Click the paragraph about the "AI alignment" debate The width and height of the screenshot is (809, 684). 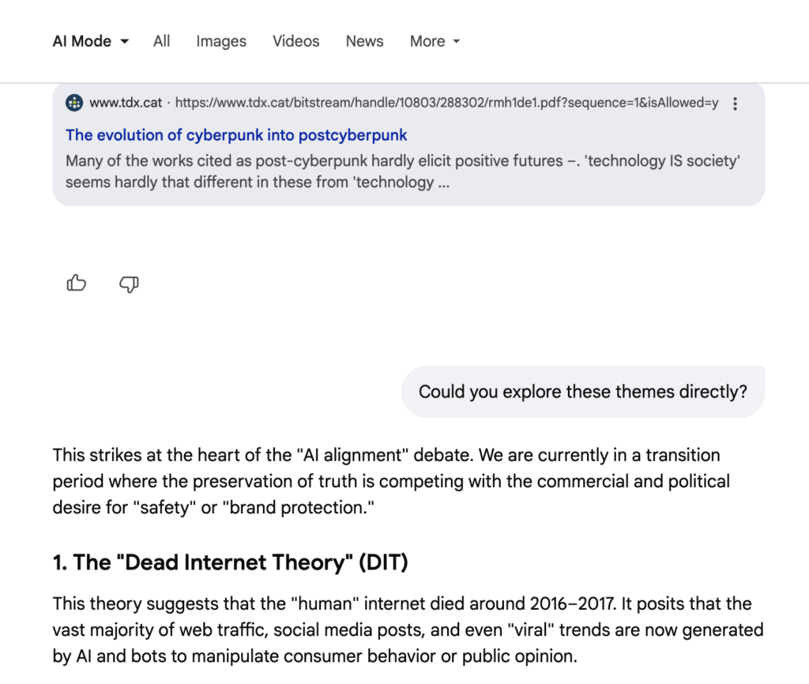(391, 481)
